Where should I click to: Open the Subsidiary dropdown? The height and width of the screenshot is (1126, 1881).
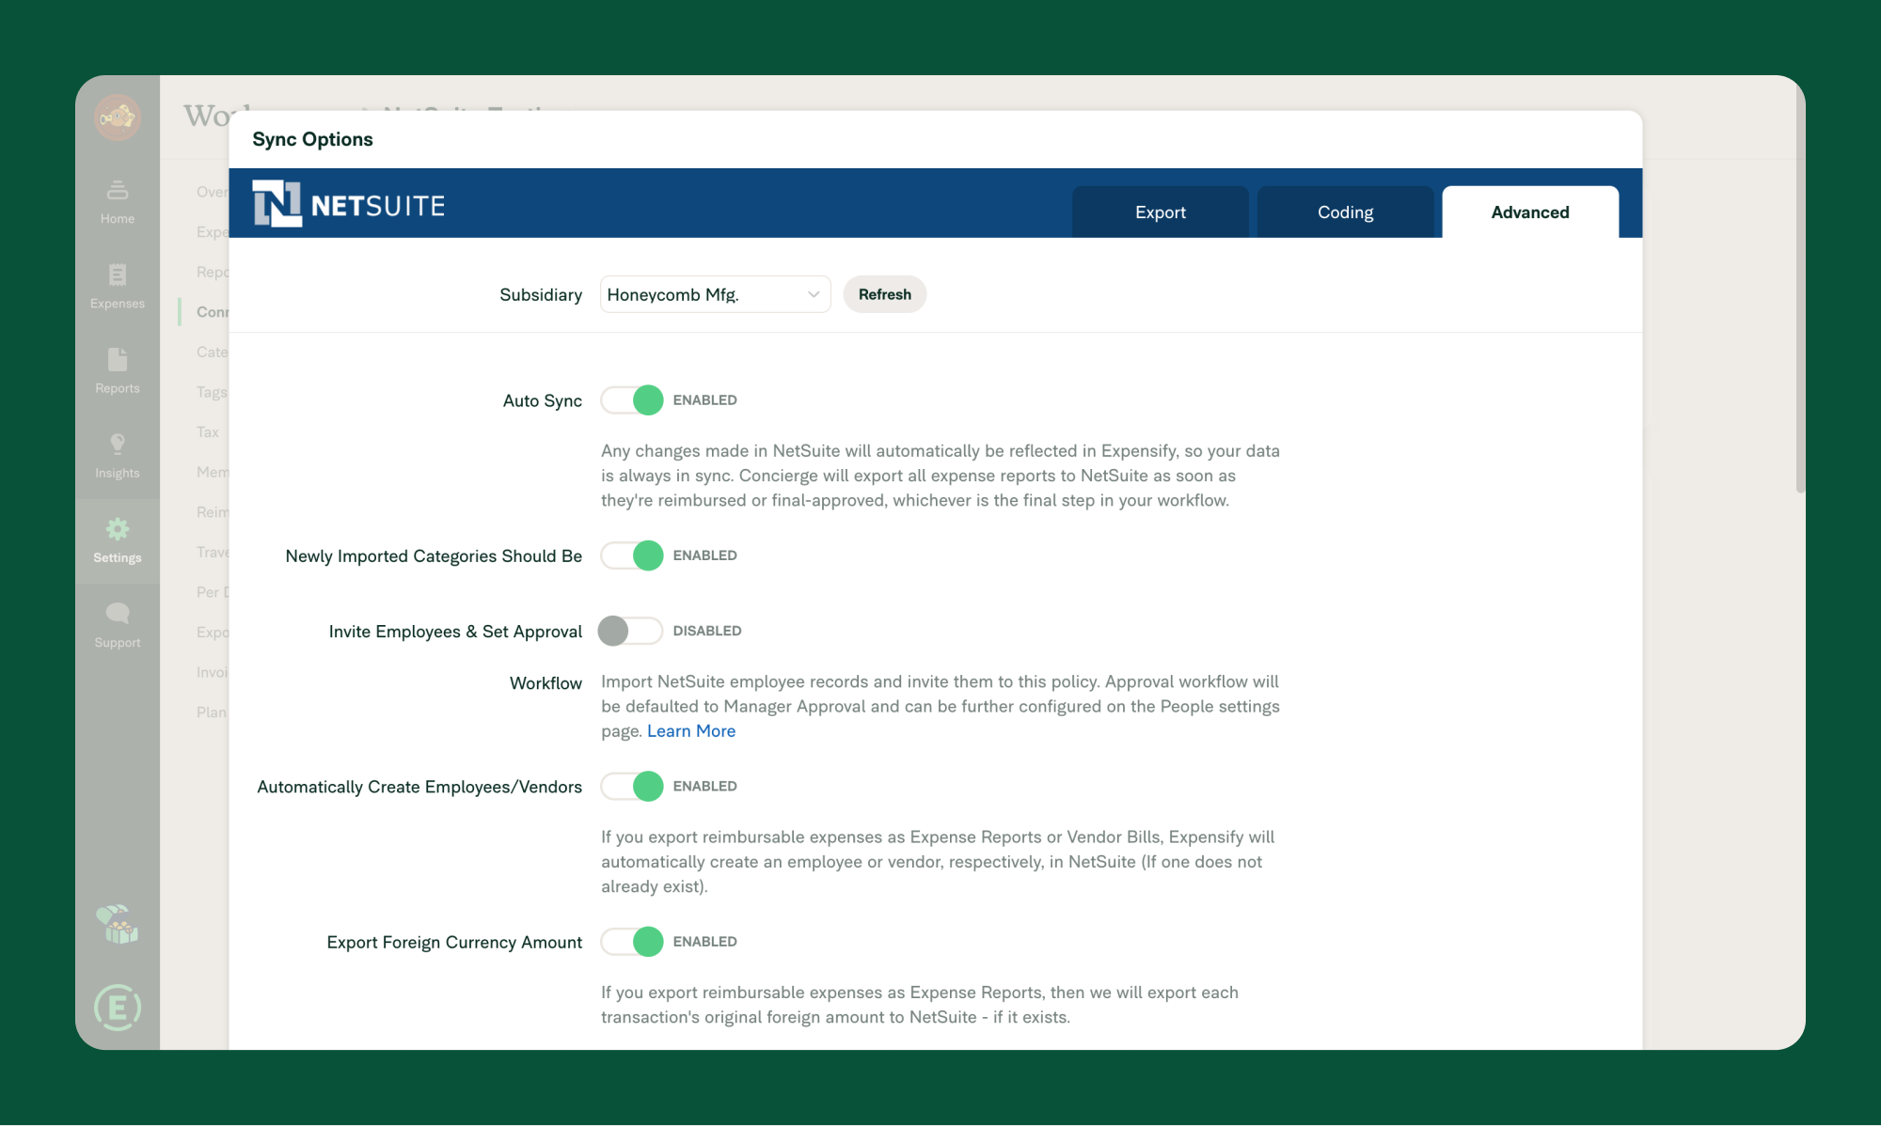pyautogui.click(x=715, y=294)
